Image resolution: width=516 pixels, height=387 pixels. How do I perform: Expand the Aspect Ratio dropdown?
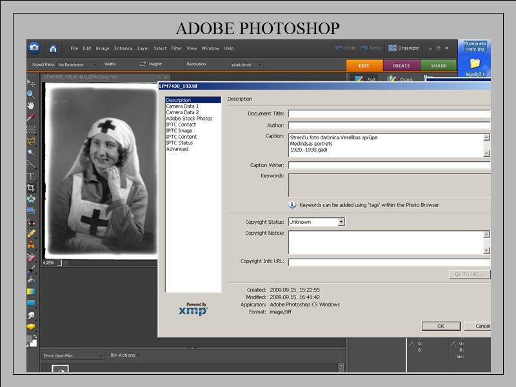coord(77,64)
